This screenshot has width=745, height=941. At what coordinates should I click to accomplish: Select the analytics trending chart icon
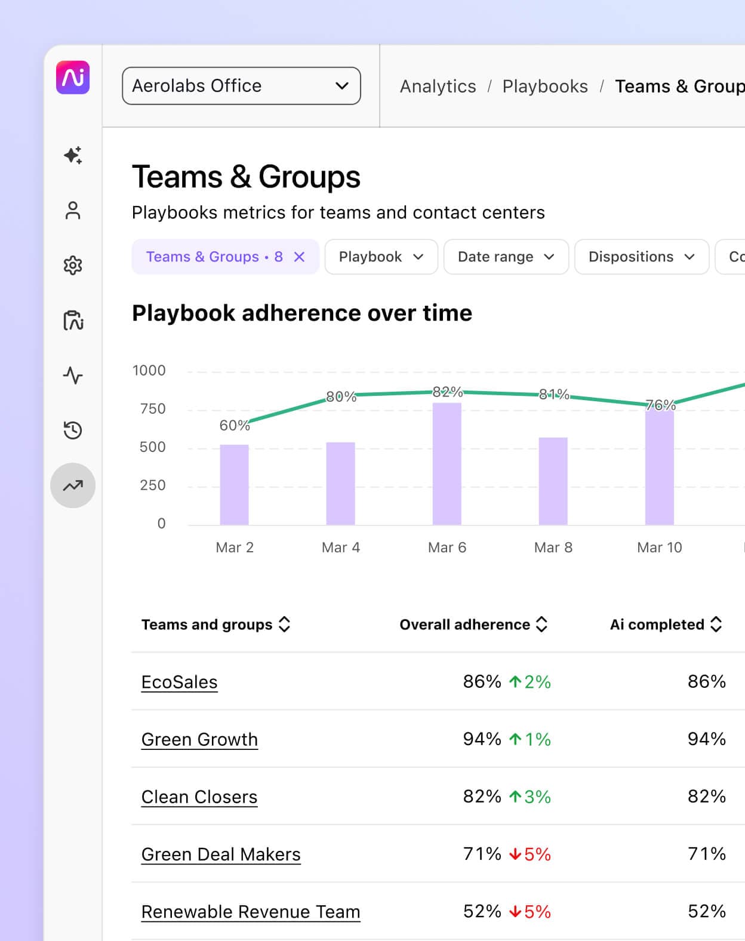(73, 485)
